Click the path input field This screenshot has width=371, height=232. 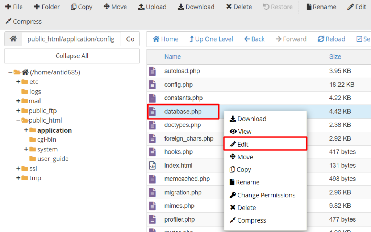[71, 39]
